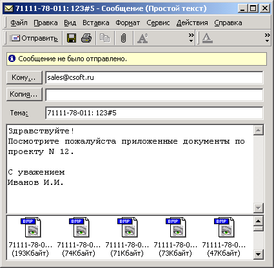Expand the standard toolbar overflow chevron
Image resolution: width=274 pixels, height=268 pixels.
point(191,37)
